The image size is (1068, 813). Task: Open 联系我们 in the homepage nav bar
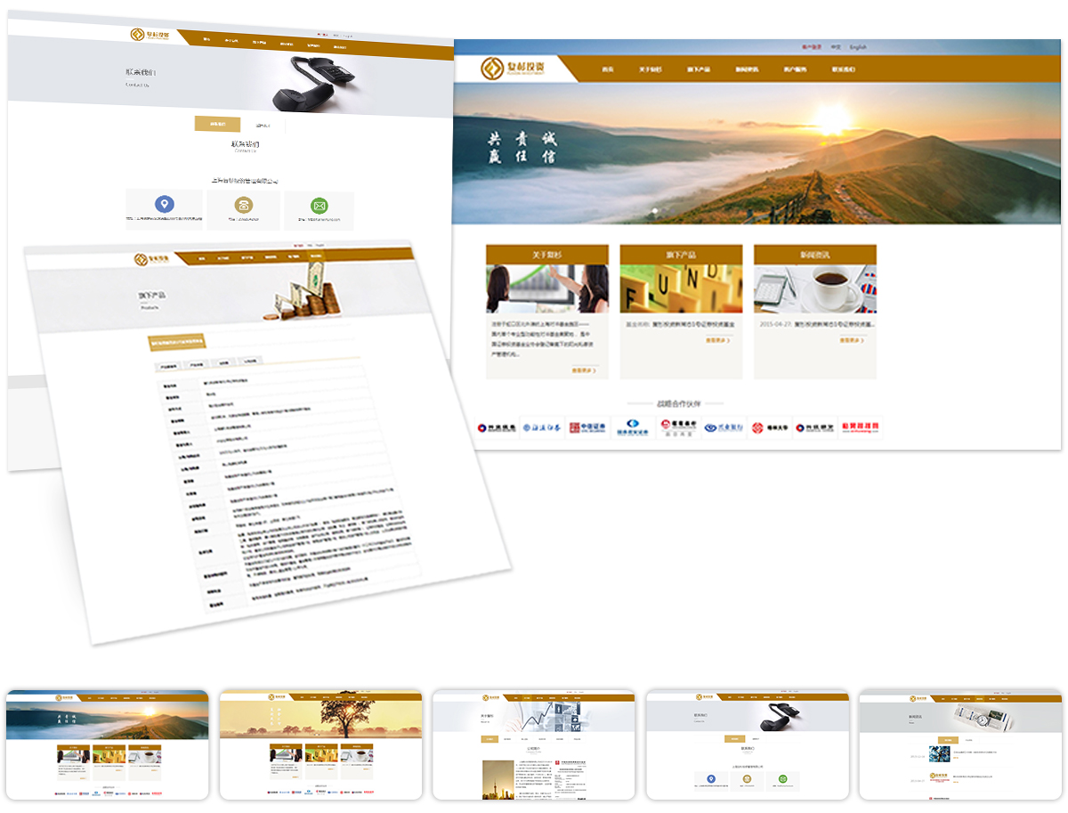843,69
